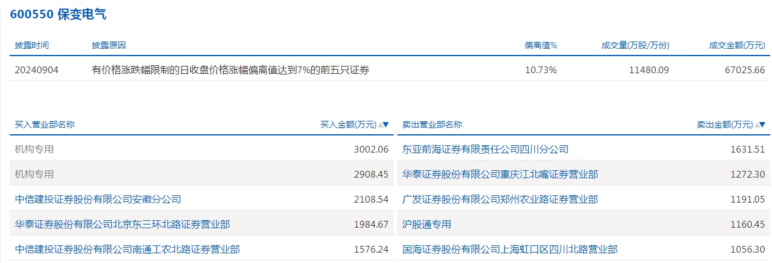Click the 偏离值% column header
This screenshot has height=263, width=772.
click(541, 45)
